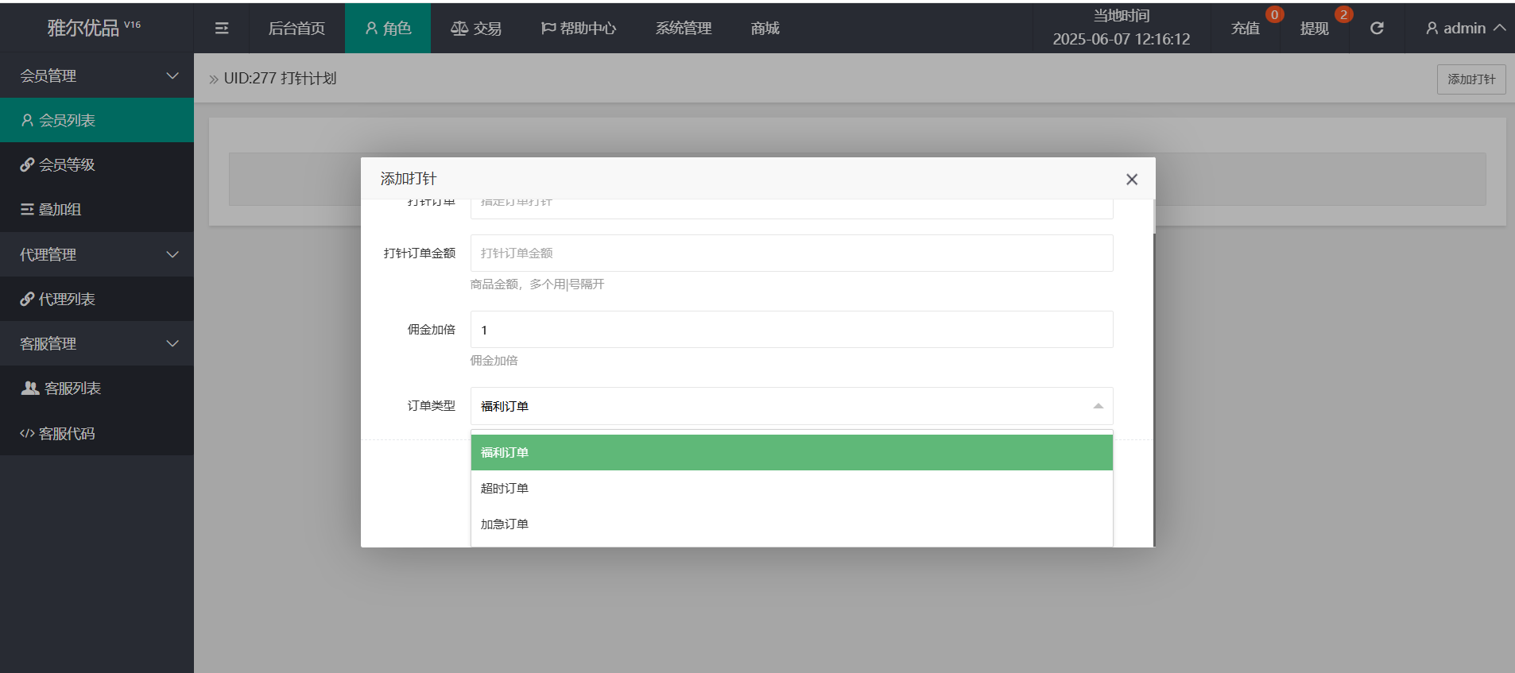Open the 提现 withdrawal notifications
Screen dimensions: 1515x673
point(1314,29)
